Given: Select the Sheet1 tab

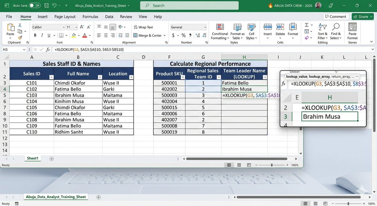Looking at the screenshot, I should (x=32, y=158).
